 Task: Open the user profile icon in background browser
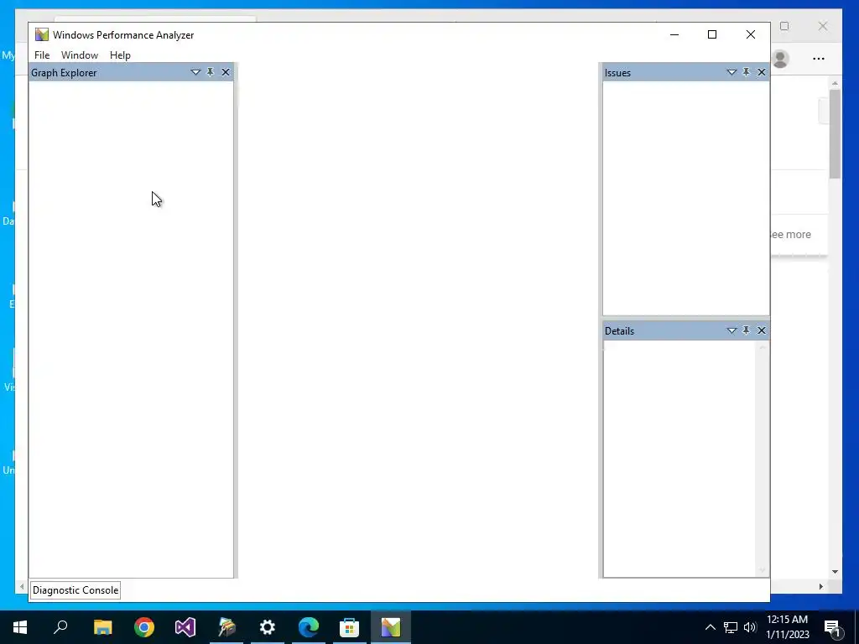(780, 59)
